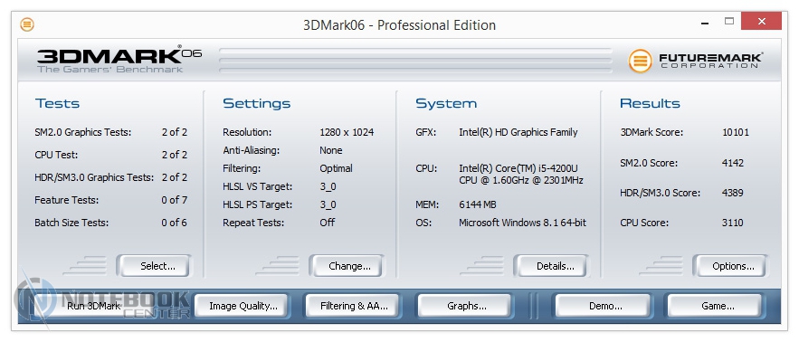Click the OS text Microsoft Windows 8.1 64-bit
799x342 pixels.
pos(522,223)
